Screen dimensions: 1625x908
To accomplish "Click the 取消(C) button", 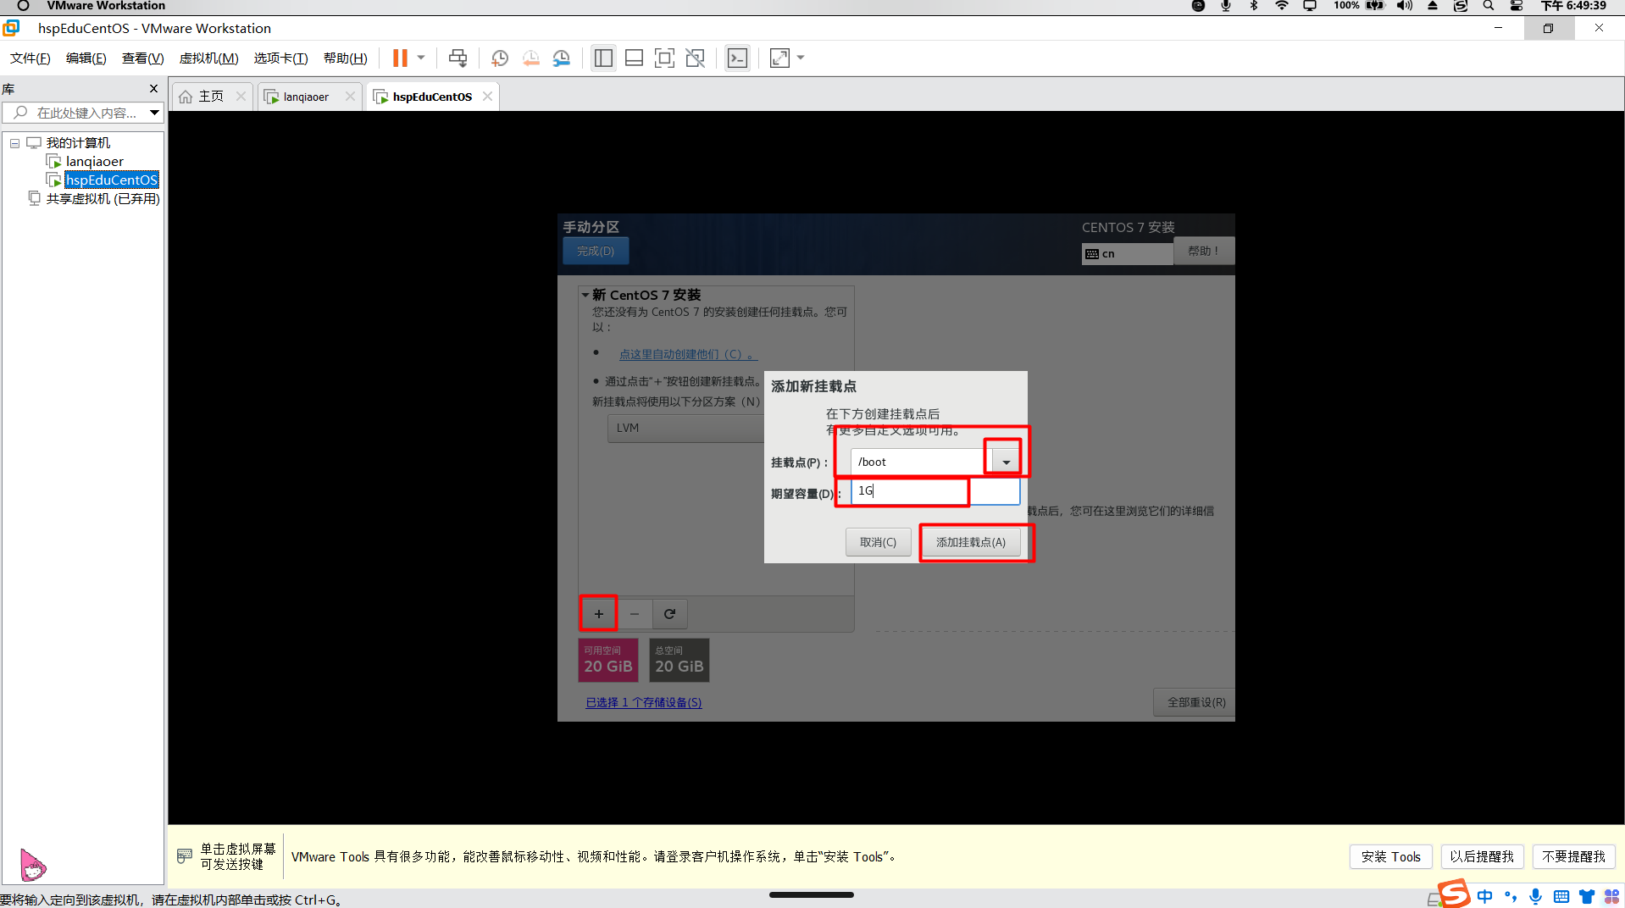I will coord(878,542).
